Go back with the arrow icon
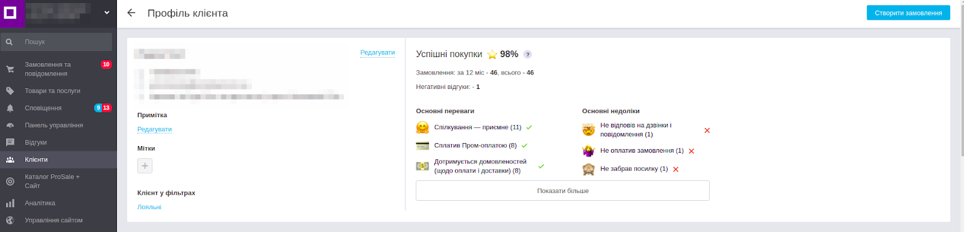Image resolution: width=964 pixels, height=232 pixels. [131, 13]
